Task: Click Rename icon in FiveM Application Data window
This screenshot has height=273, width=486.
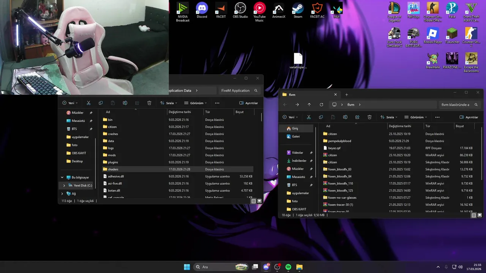Action: [125, 103]
